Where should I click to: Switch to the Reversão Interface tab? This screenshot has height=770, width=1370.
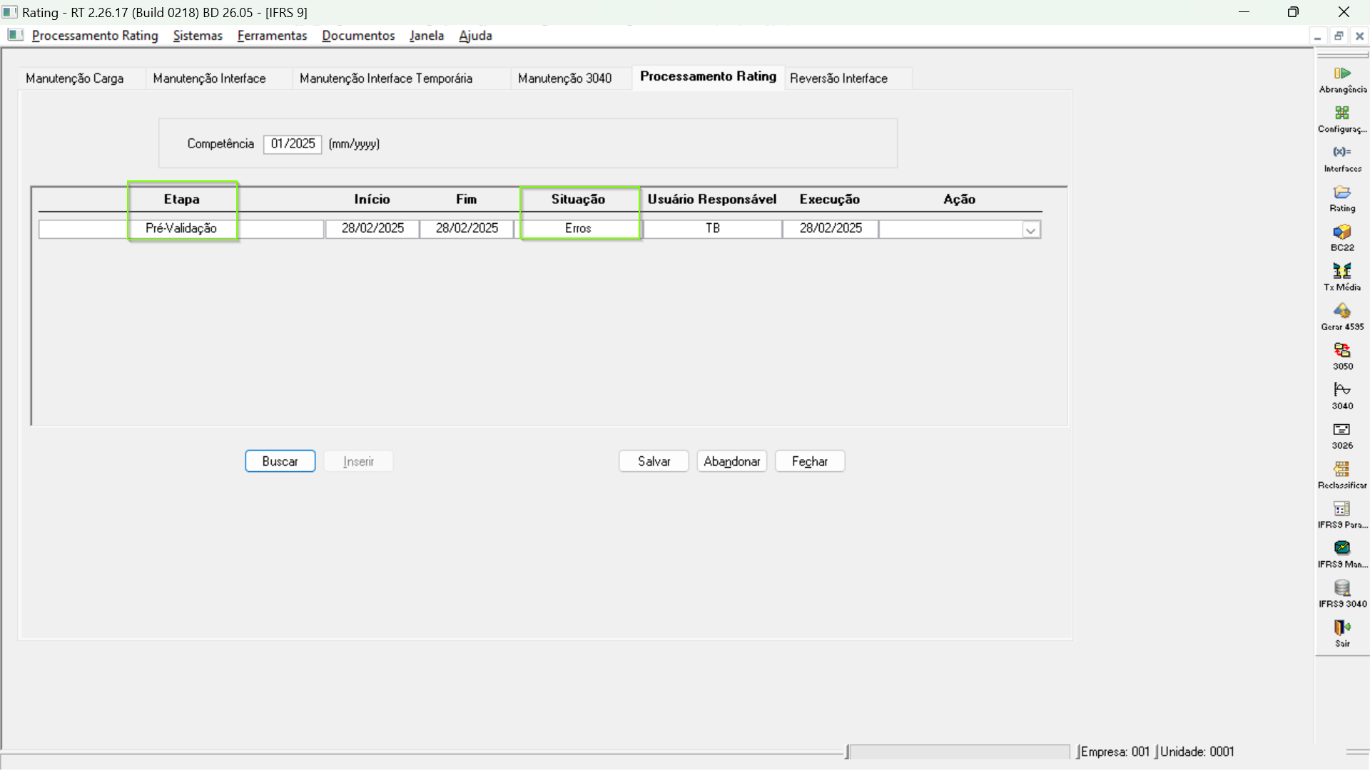[838, 78]
